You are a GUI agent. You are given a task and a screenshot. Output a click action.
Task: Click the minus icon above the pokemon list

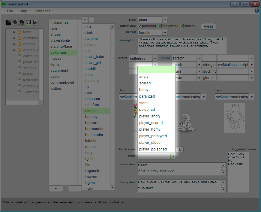click(91, 20)
